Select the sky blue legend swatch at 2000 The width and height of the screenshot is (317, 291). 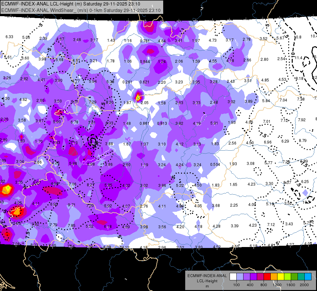(x=308, y=277)
